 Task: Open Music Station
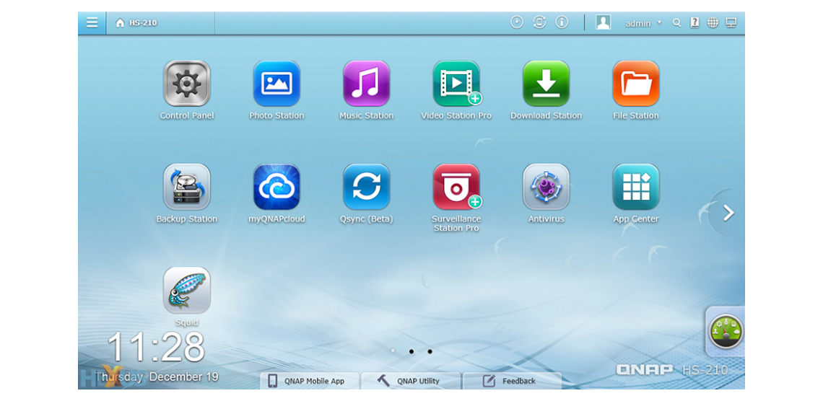tap(366, 84)
